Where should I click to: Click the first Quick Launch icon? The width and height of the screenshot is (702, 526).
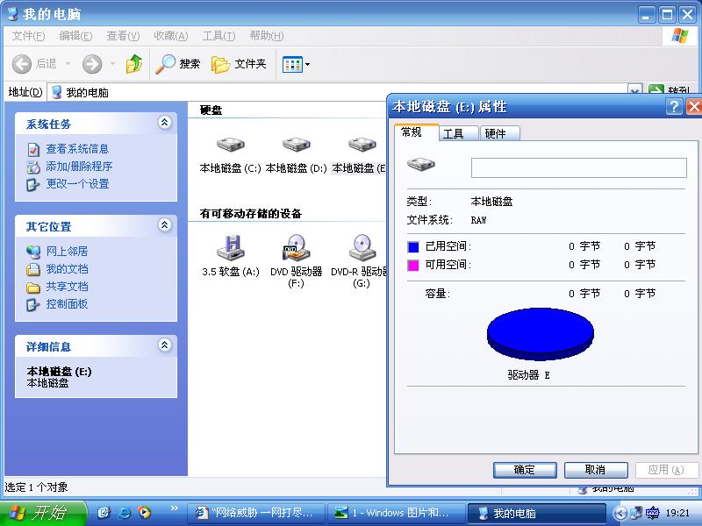[x=104, y=513]
